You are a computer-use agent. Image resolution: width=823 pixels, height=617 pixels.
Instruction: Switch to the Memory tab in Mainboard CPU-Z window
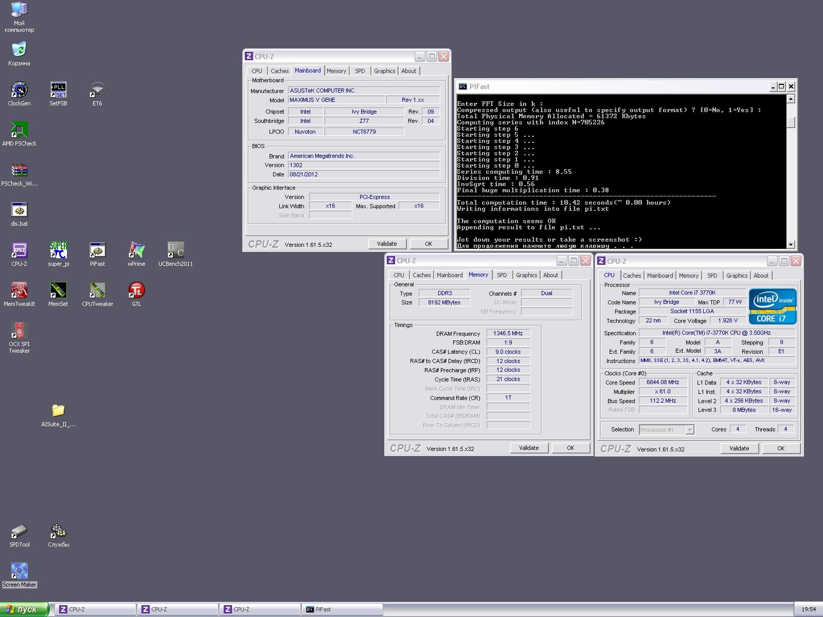(336, 71)
